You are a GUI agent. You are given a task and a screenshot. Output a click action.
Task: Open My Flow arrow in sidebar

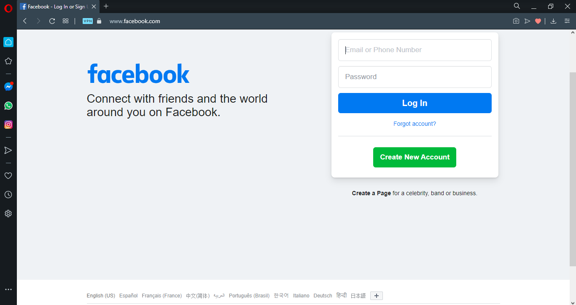pyautogui.click(x=8, y=150)
